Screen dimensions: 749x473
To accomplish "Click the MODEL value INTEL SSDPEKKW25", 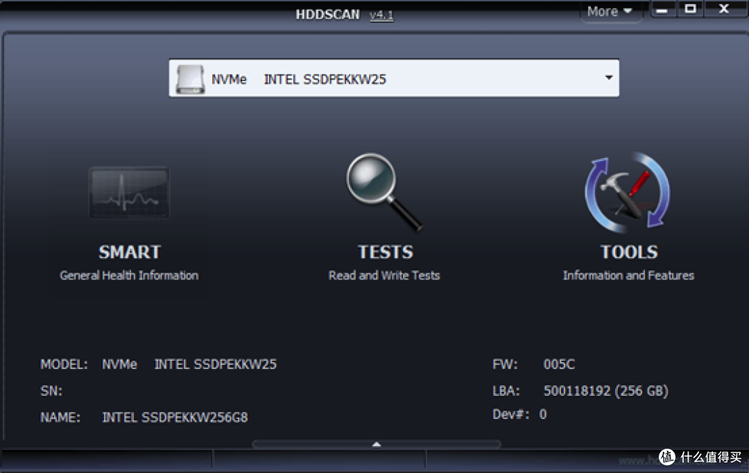I will click(x=215, y=365).
